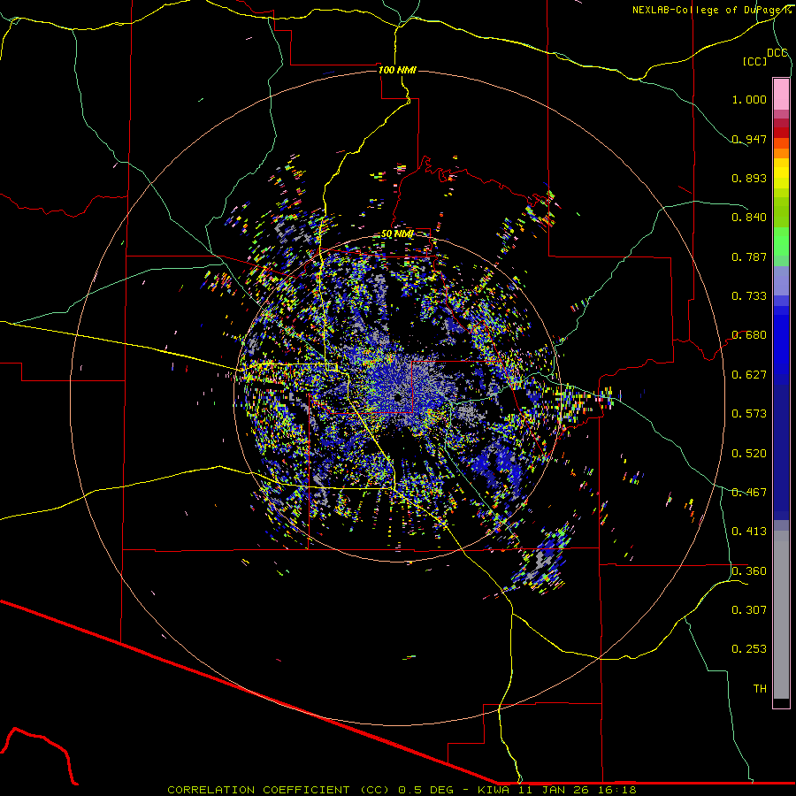Viewport: 796px width, 796px height.
Task: Click the 0.787 legend value
Action: pos(749,256)
